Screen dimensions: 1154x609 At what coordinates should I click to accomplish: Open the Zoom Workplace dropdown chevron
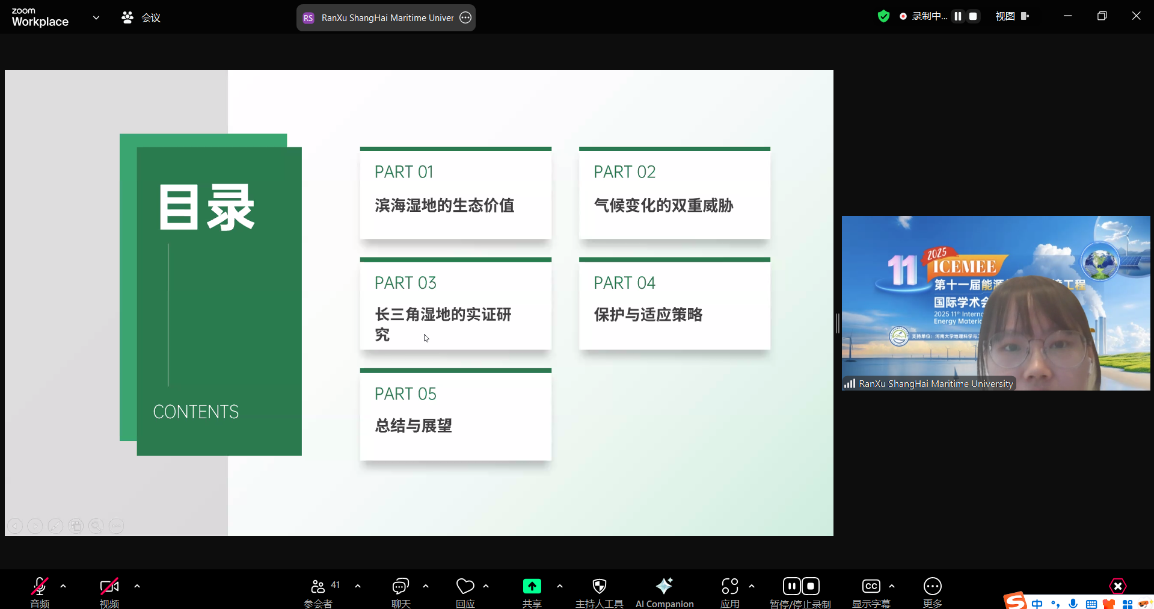coord(96,17)
